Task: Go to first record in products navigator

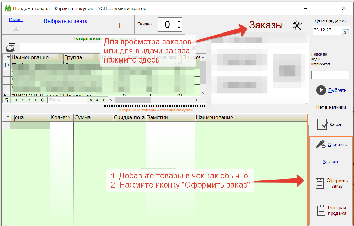Action: [x=16, y=100]
